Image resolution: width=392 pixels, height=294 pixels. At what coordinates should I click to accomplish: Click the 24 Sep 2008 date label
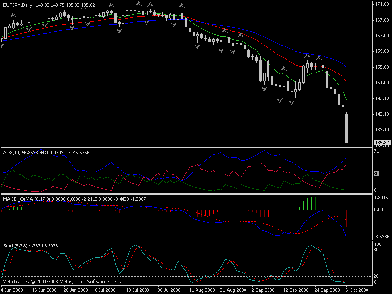coord(326,289)
